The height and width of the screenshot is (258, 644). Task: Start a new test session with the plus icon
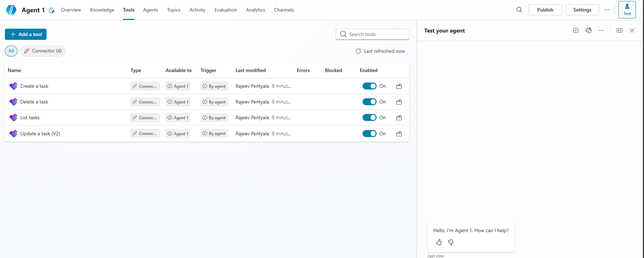tap(576, 30)
